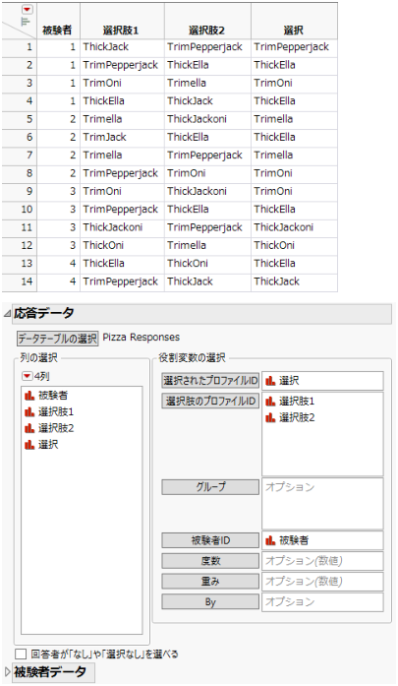This screenshot has width=398, height=686.
Task: Click the 選択肢のプロファイルID role button
Action: pyautogui.click(x=210, y=401)
